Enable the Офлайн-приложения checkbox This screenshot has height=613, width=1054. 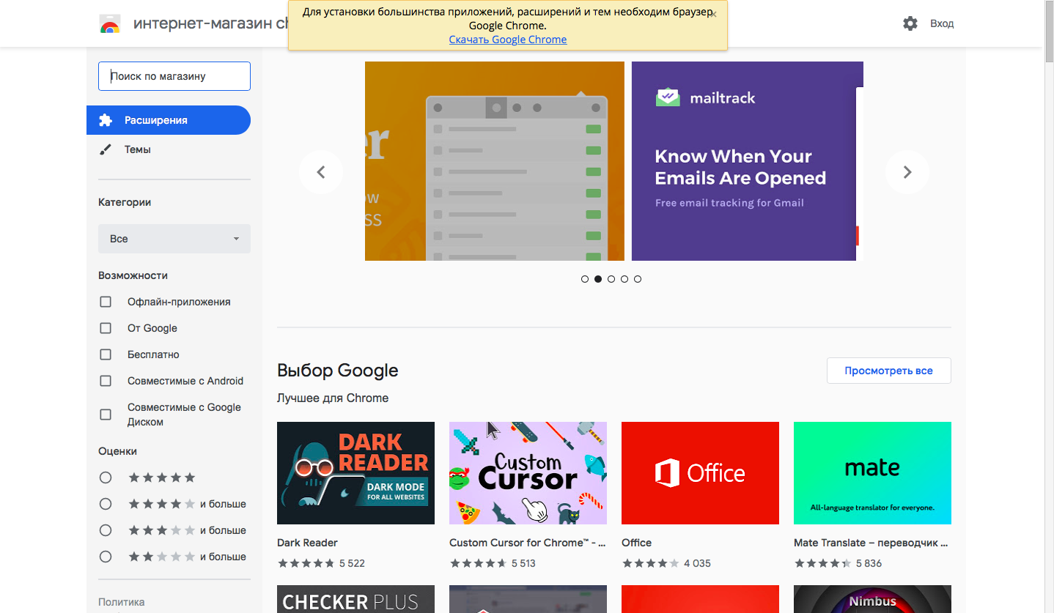tap(106, 302)
